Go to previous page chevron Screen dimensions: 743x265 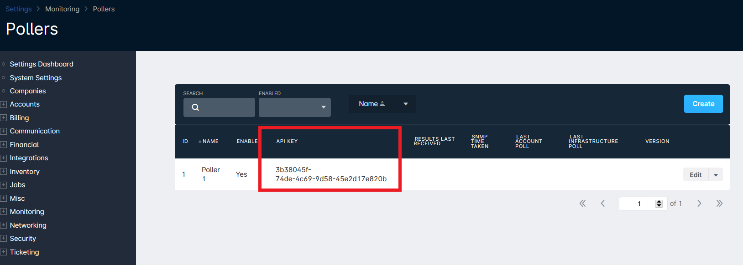tap(603, 204)
